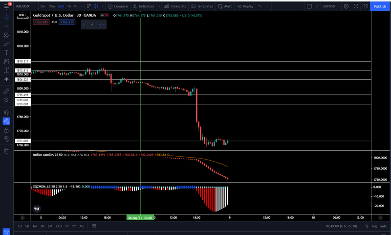
Task: Select the ruler measure tool
Action: coord(6,91)
